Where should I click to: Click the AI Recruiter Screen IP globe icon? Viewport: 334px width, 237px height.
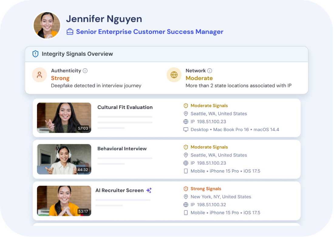click(186, 205)
